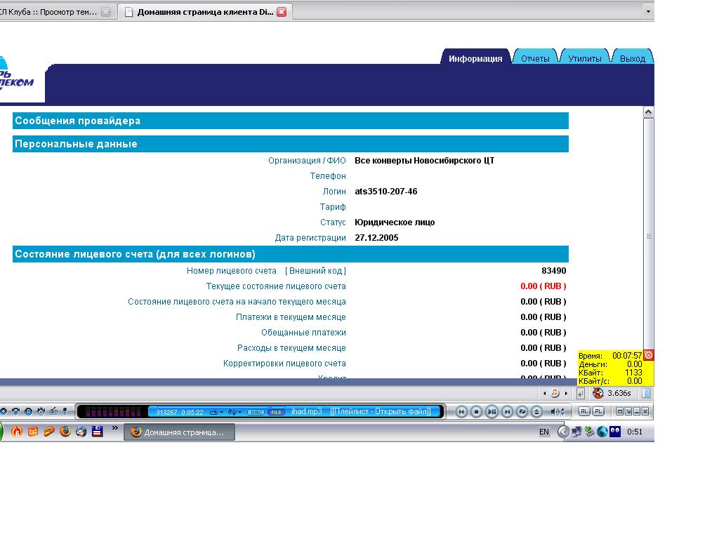Stop playback in the media player bar
This screenshot has height=539, width=719.
tap(477, 412)
